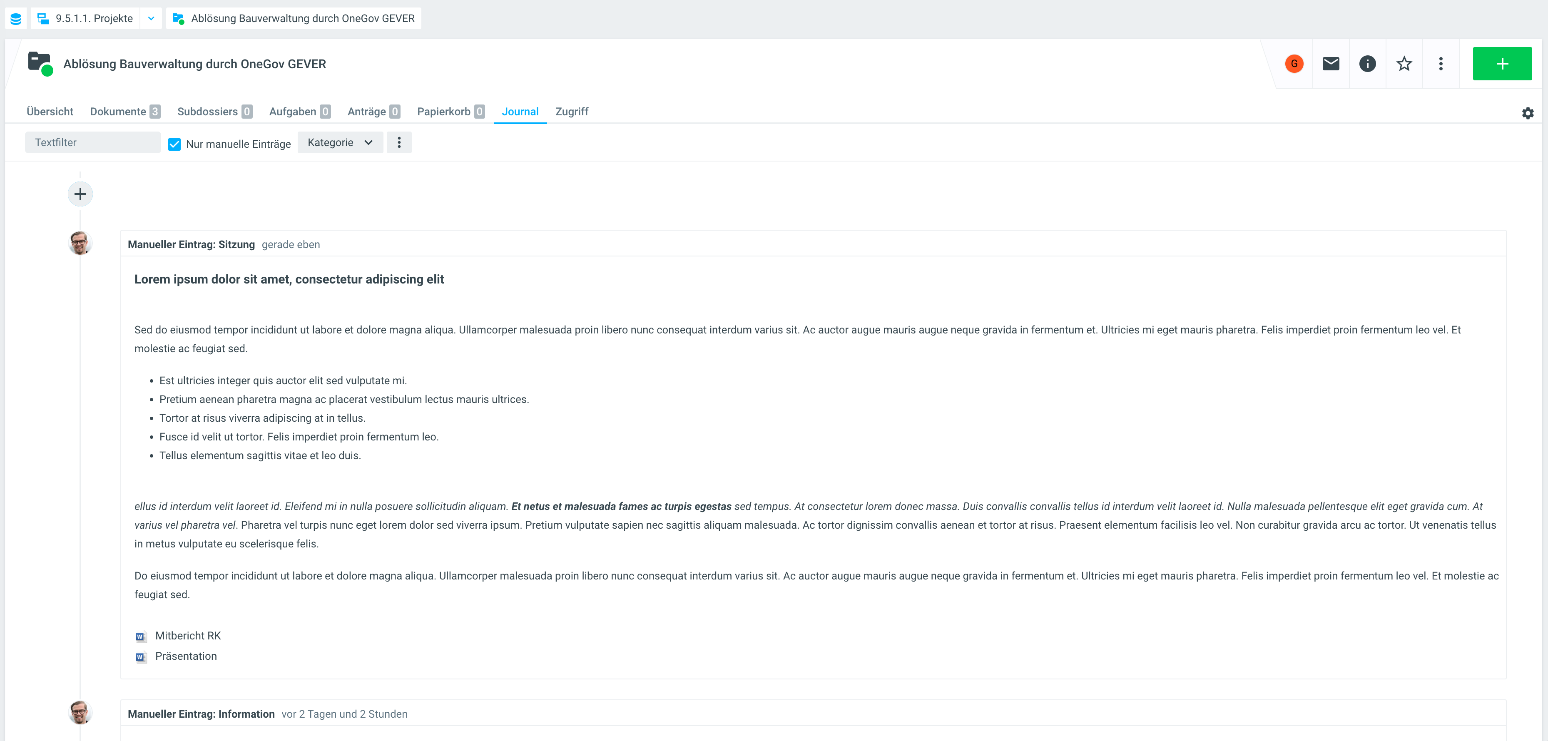The image size is (1548, 741).
Task: Add new journal entry with plus circle
Action: tap(80, 194)
